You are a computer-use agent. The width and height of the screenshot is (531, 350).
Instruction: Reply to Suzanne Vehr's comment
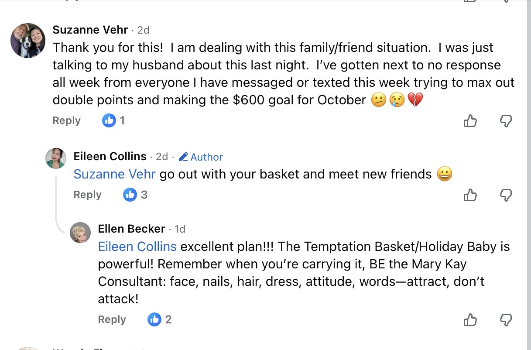(66, 120)
